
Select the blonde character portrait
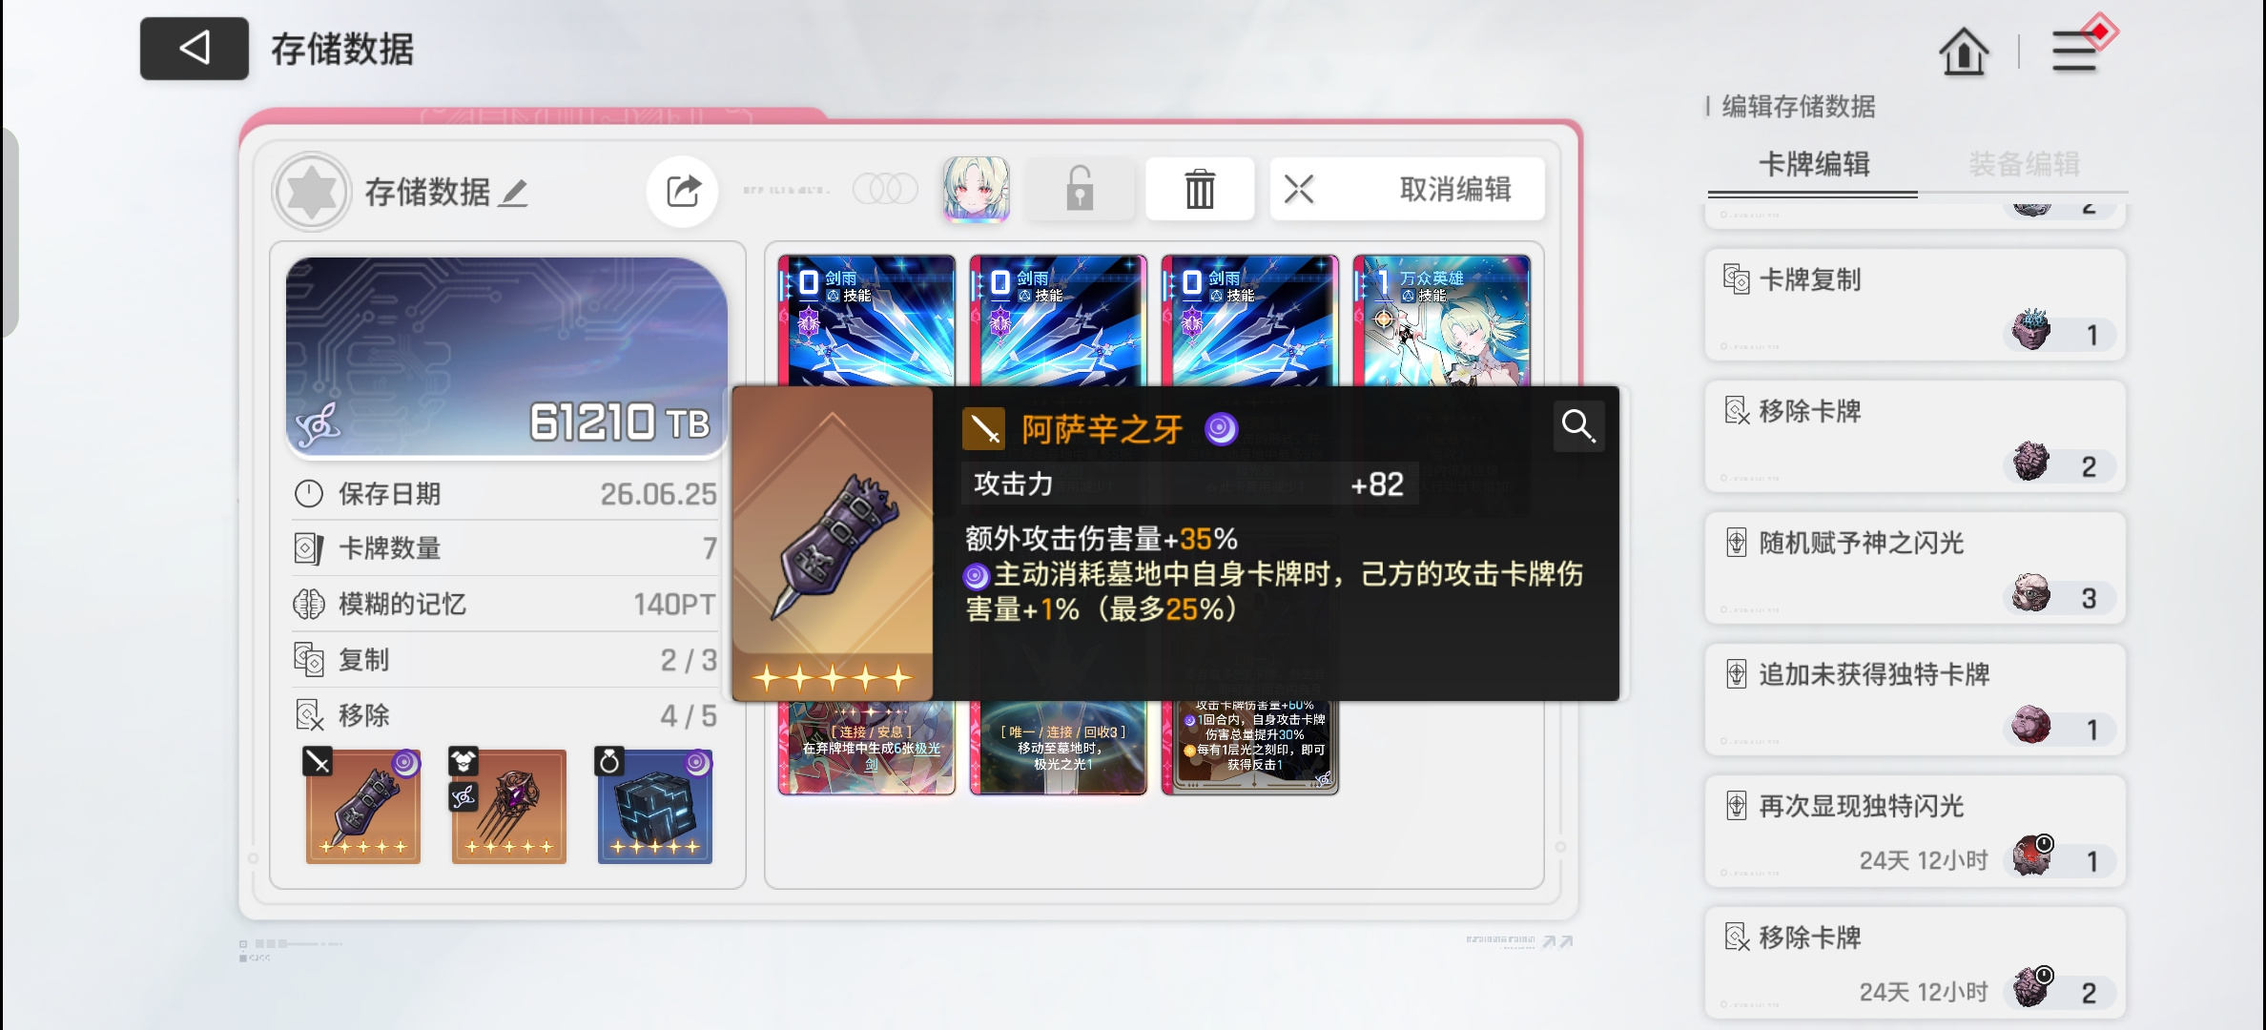click(977, 189)
